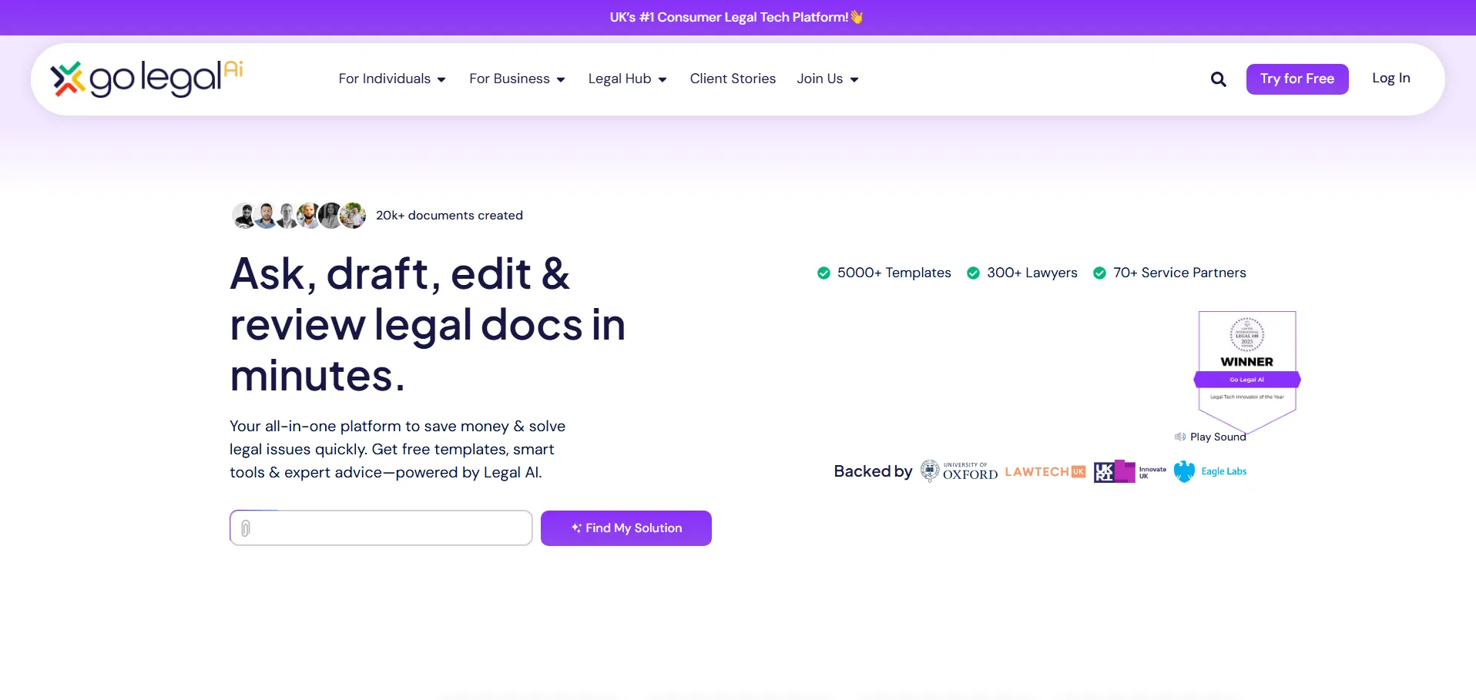Click the Innovate UK logo
Image resolution: width=1476 pixels, height=700 pixels.
[x=1130, y=471]
